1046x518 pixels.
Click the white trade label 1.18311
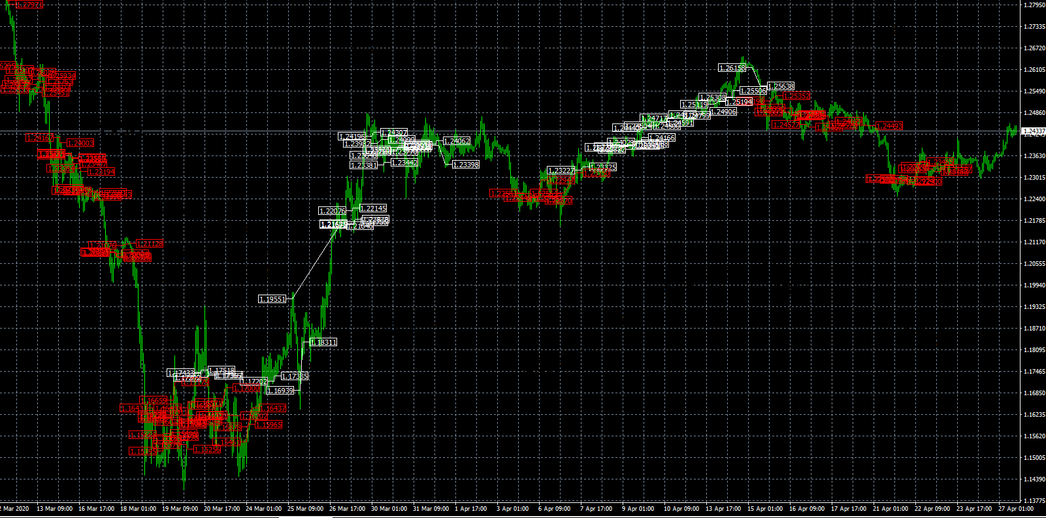323,342
